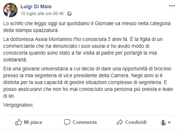Click the closing word Vergognatevi

tap(19, 105)
